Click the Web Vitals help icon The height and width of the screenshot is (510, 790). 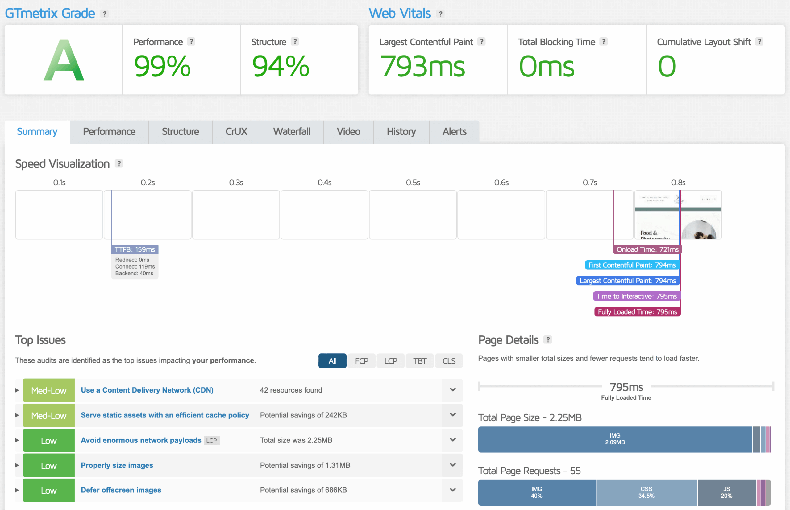click(x=441, y=14)
